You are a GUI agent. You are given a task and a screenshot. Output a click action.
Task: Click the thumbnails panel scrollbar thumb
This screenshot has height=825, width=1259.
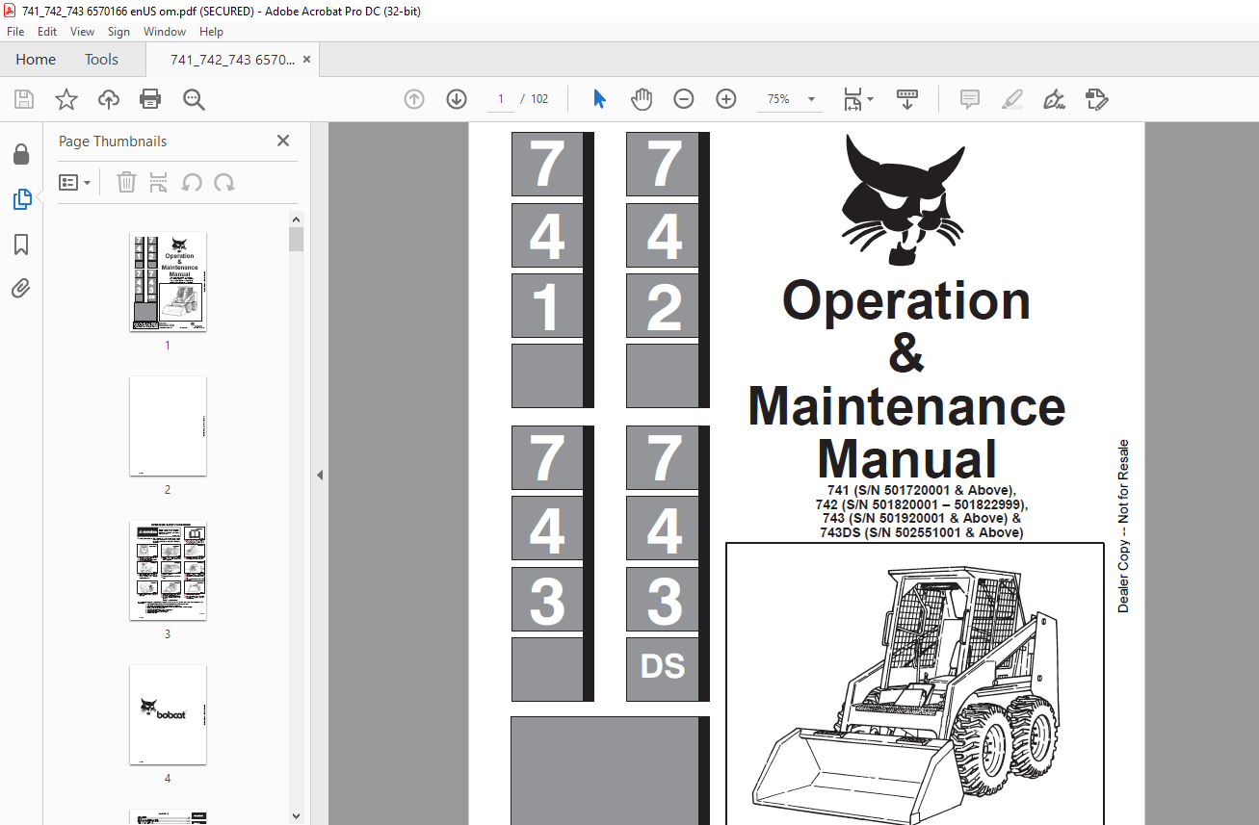(x=297, y=239)
